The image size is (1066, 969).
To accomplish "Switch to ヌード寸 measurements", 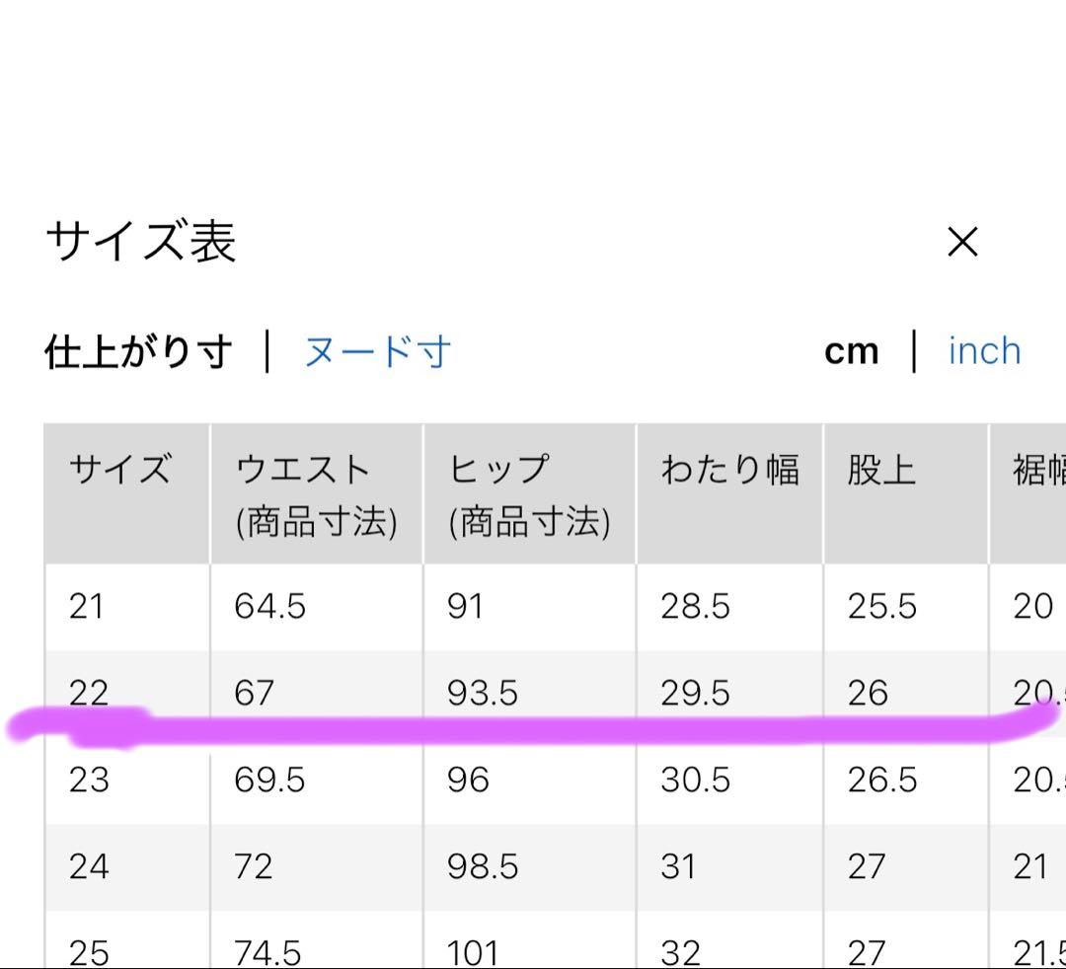I will point(378,352).
